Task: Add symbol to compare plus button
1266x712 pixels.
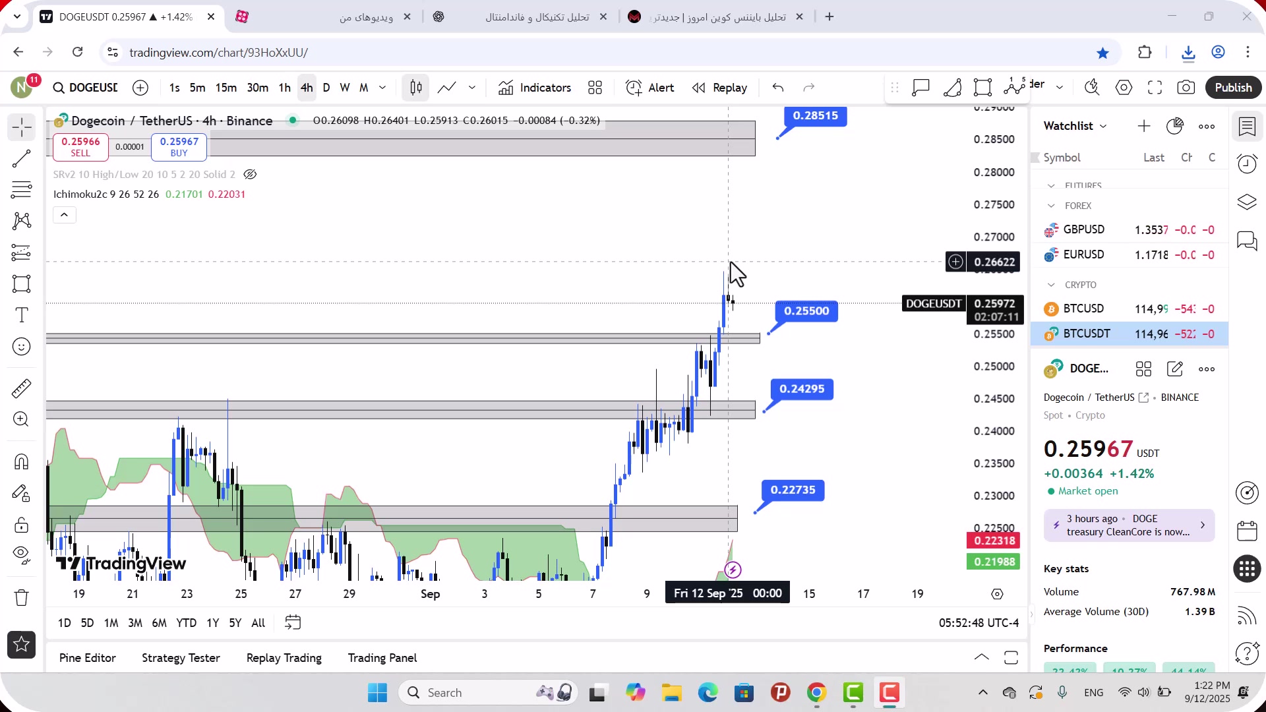Action: tap(140, 88)
